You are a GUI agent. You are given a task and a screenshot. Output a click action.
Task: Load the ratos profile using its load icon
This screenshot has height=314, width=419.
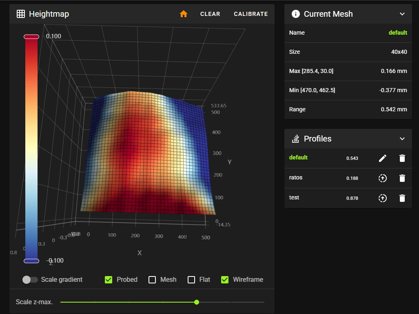point(382,178)
